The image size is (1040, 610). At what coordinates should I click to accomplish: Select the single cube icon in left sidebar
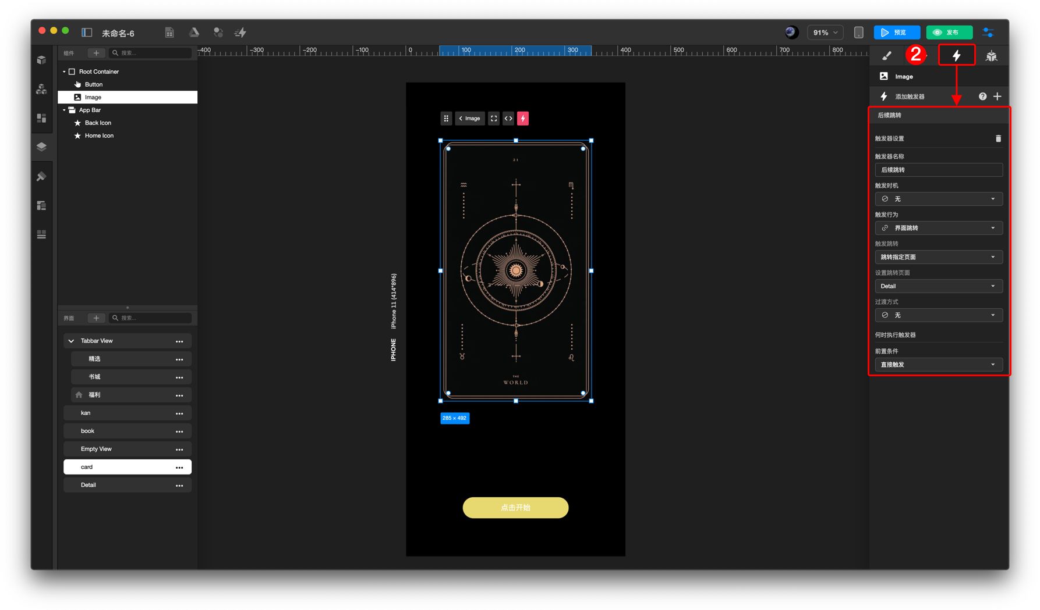[41, 60]
